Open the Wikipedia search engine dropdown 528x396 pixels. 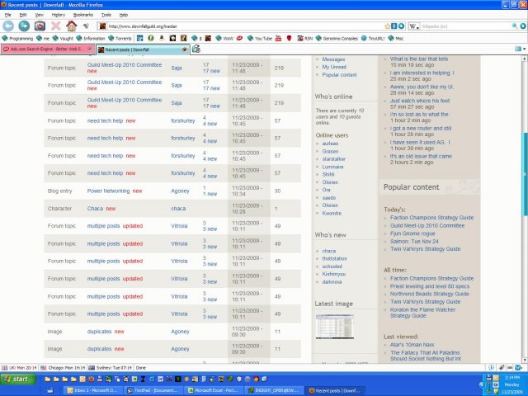[414, 26]
